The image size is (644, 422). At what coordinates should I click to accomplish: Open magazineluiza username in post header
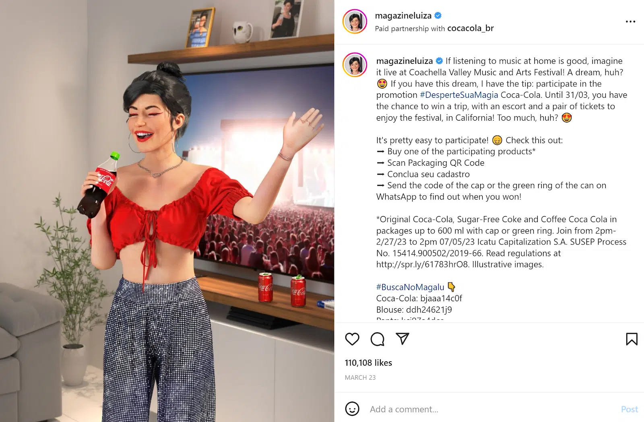click(403, 16)
